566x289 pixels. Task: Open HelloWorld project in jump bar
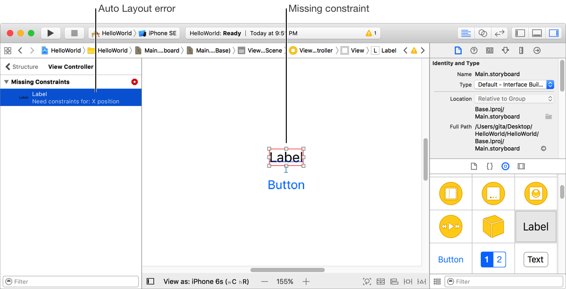click(x=61, y=50)
